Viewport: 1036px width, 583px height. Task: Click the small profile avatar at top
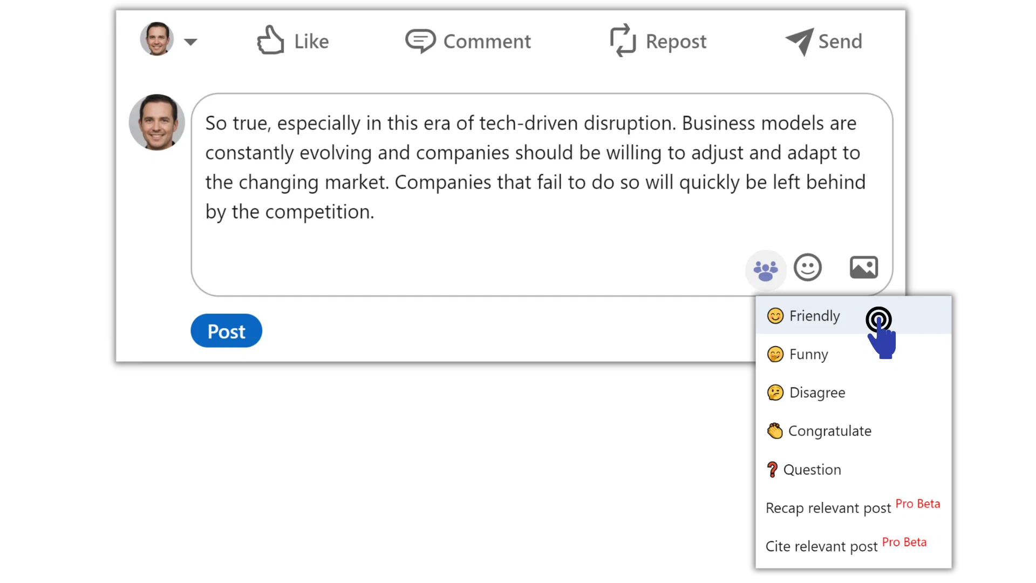(157, 39)
